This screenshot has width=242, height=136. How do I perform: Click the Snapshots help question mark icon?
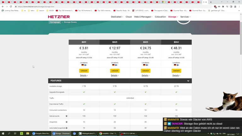coord(66,122)
